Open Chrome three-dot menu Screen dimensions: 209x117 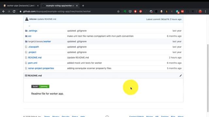pos(205,12)
